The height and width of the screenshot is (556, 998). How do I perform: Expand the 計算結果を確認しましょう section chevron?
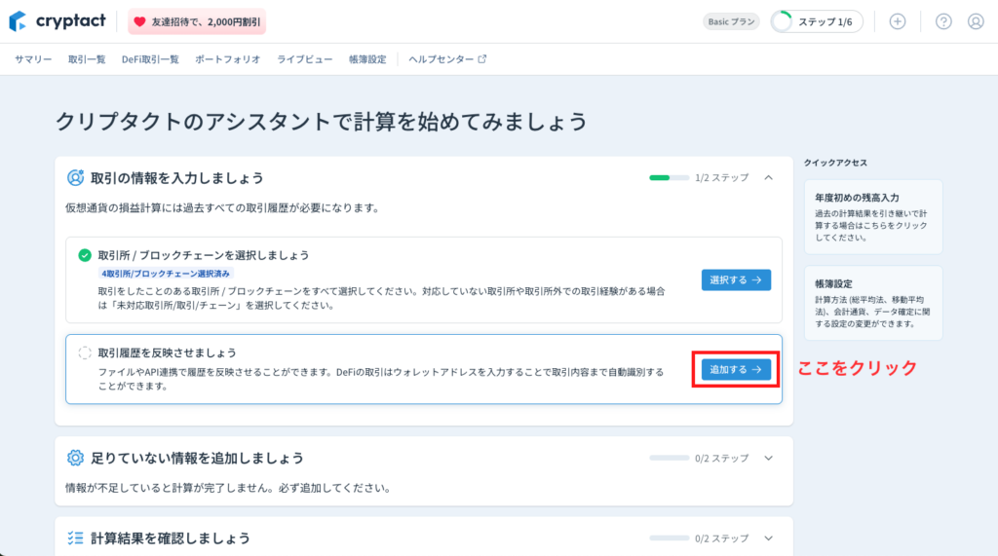coord(768,538)
